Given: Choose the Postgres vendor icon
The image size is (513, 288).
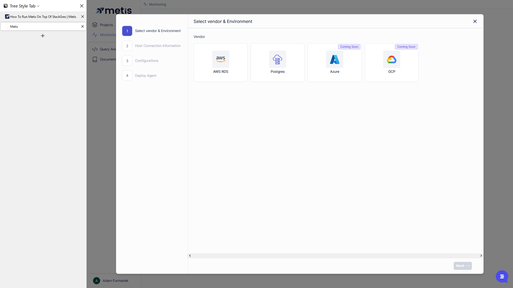Looking at the screenshot, I should tap(277, 59).
